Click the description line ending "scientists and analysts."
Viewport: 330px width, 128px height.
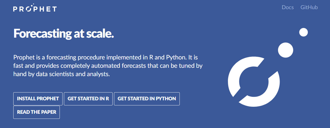[61, 74]
